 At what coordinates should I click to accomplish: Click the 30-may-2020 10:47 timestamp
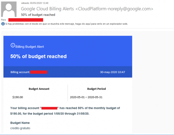(113, 72)
